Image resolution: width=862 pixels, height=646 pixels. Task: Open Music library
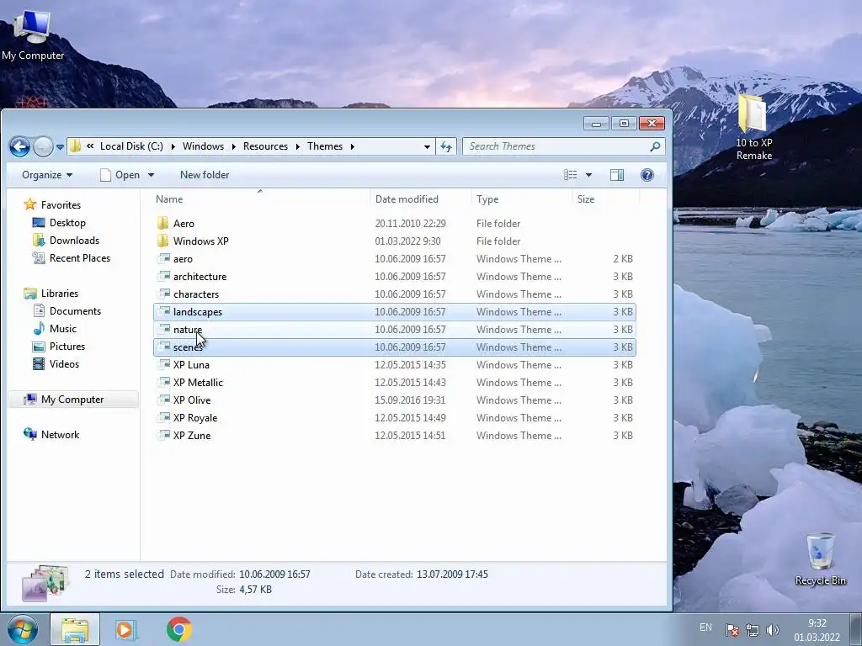point(62,329)
